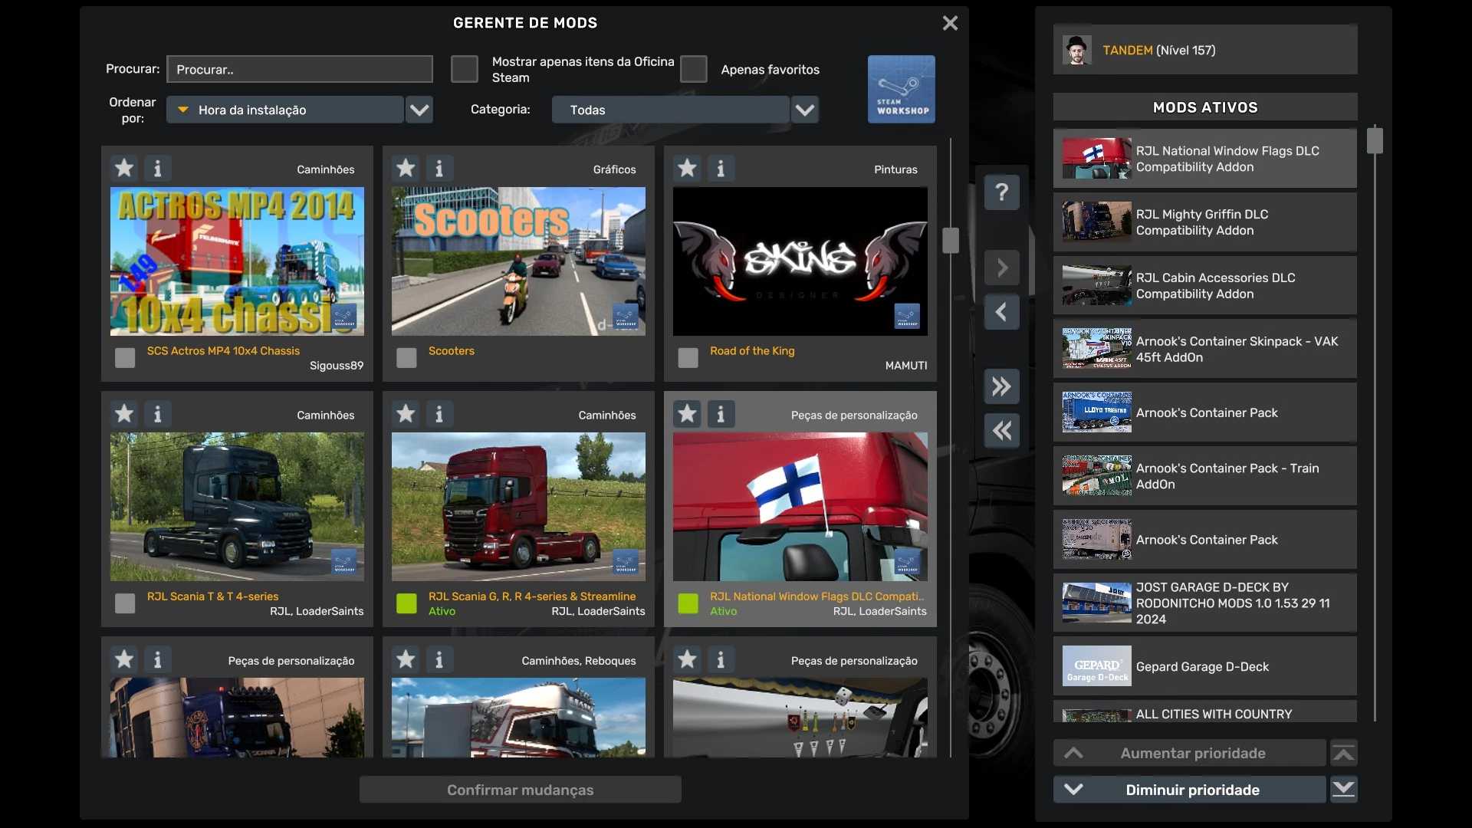This screenshot has height=828, width=1472.
Task: Toggle sort order triangle in Ordenar por
Action: pos(183,110)
